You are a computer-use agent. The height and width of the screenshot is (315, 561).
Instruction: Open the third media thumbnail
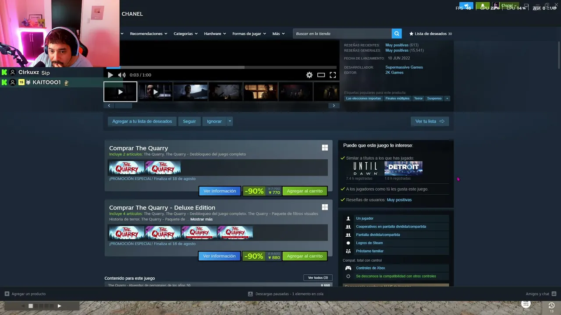[190, 92]
